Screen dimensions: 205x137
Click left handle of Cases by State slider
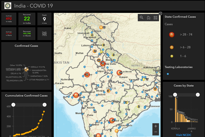click(175, 95)
